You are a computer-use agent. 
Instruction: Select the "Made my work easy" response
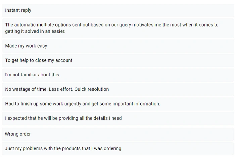(118, 46)
